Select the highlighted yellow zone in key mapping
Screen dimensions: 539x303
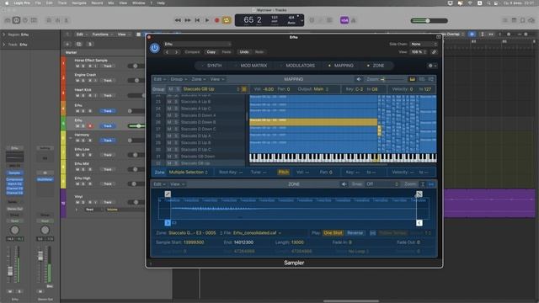tap(313, 121)
